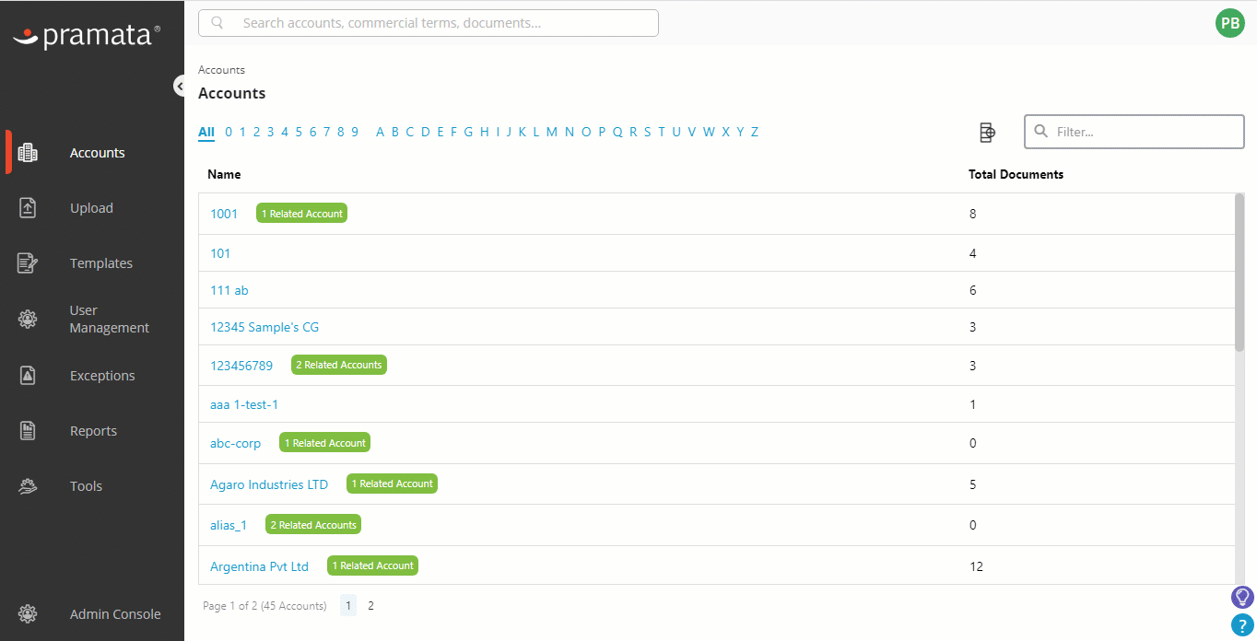Open the PB user profile avatar
The height and width of the screenshot is (641, 1257).
point(1230,24)
